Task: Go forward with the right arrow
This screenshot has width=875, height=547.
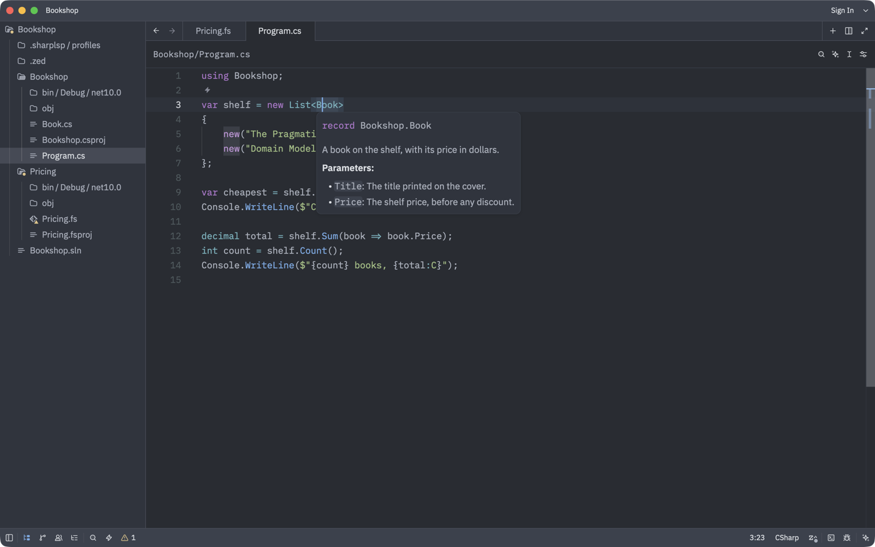Action: [x=172, y=31]
